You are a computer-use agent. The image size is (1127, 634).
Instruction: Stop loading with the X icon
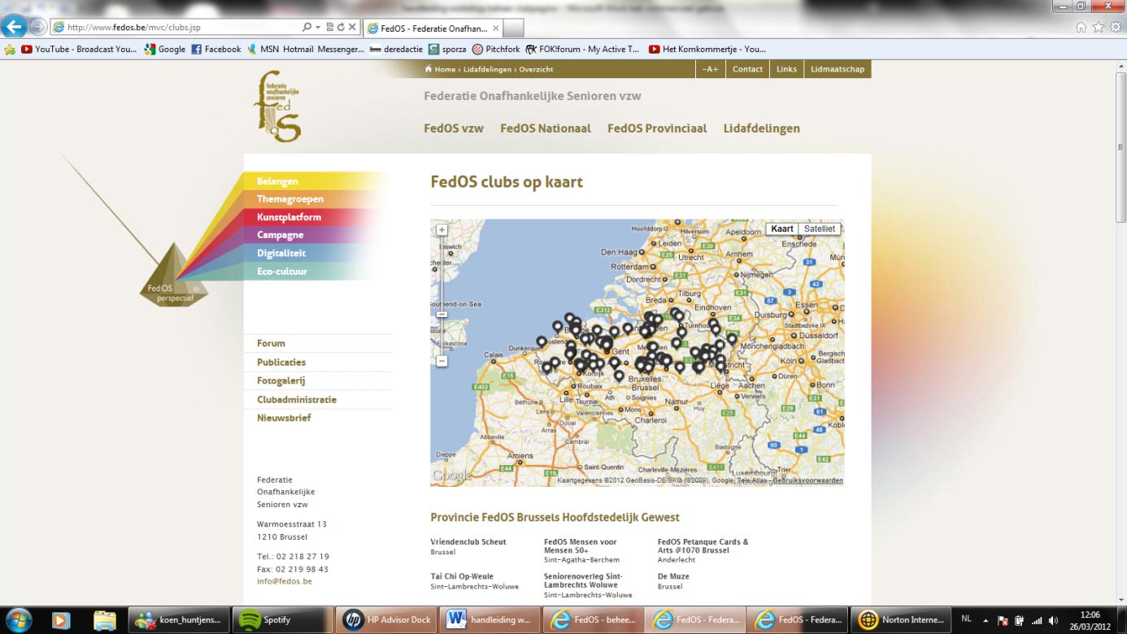[351, 27]
